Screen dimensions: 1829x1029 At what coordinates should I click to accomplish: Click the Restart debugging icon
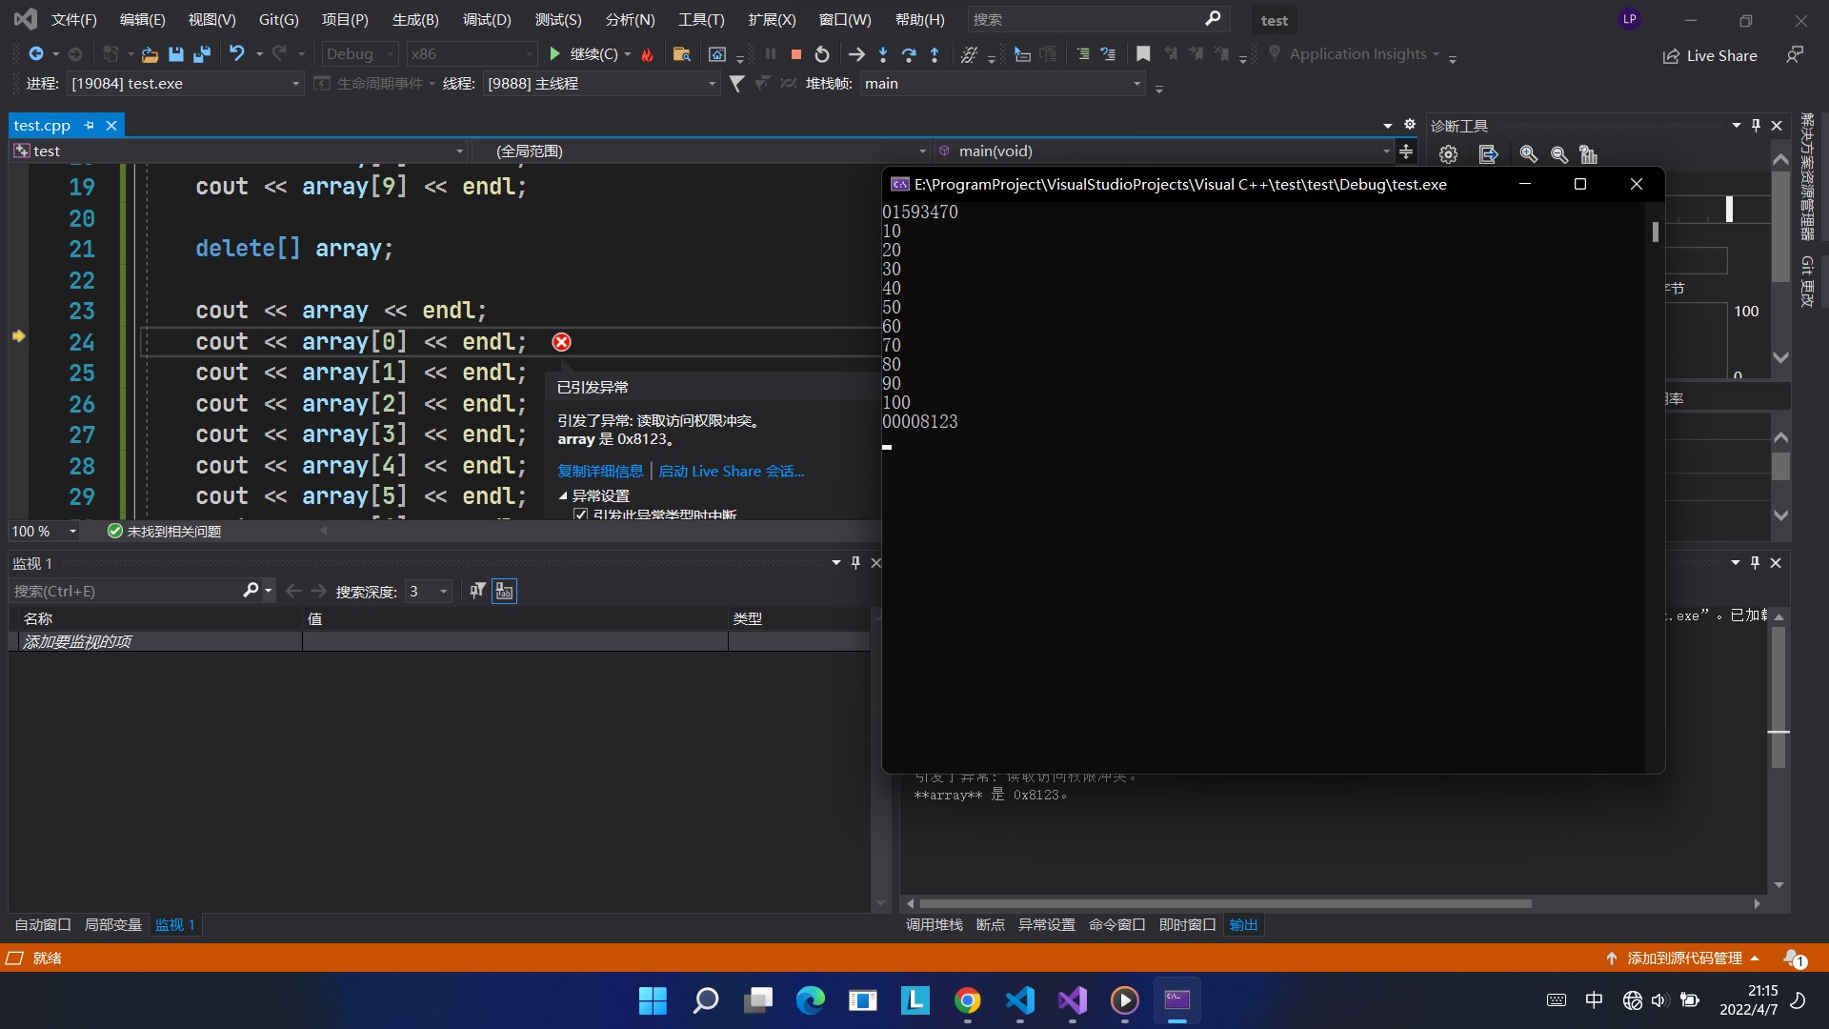tap(823, 54)
